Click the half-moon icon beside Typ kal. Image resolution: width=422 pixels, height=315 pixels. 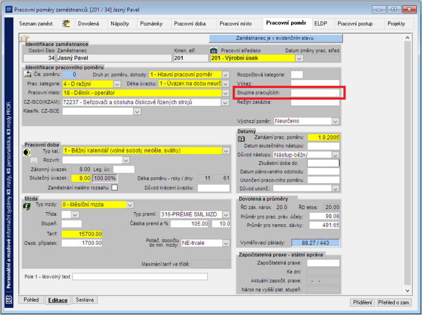click(27, 152)
